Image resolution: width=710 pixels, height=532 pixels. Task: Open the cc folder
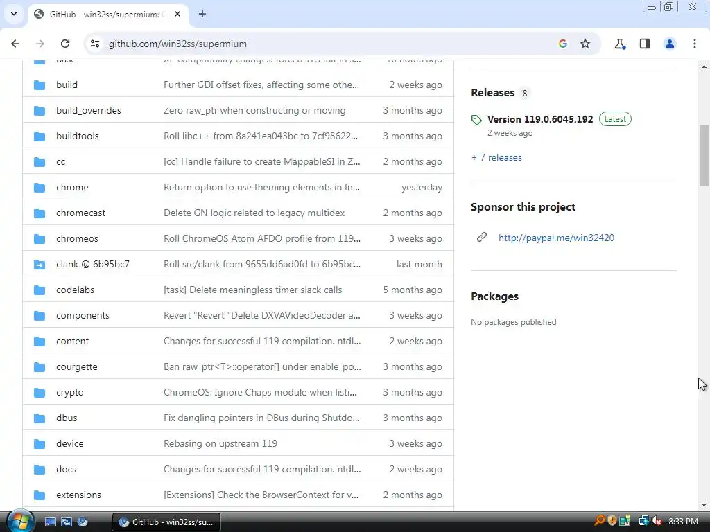click(61, 162)
